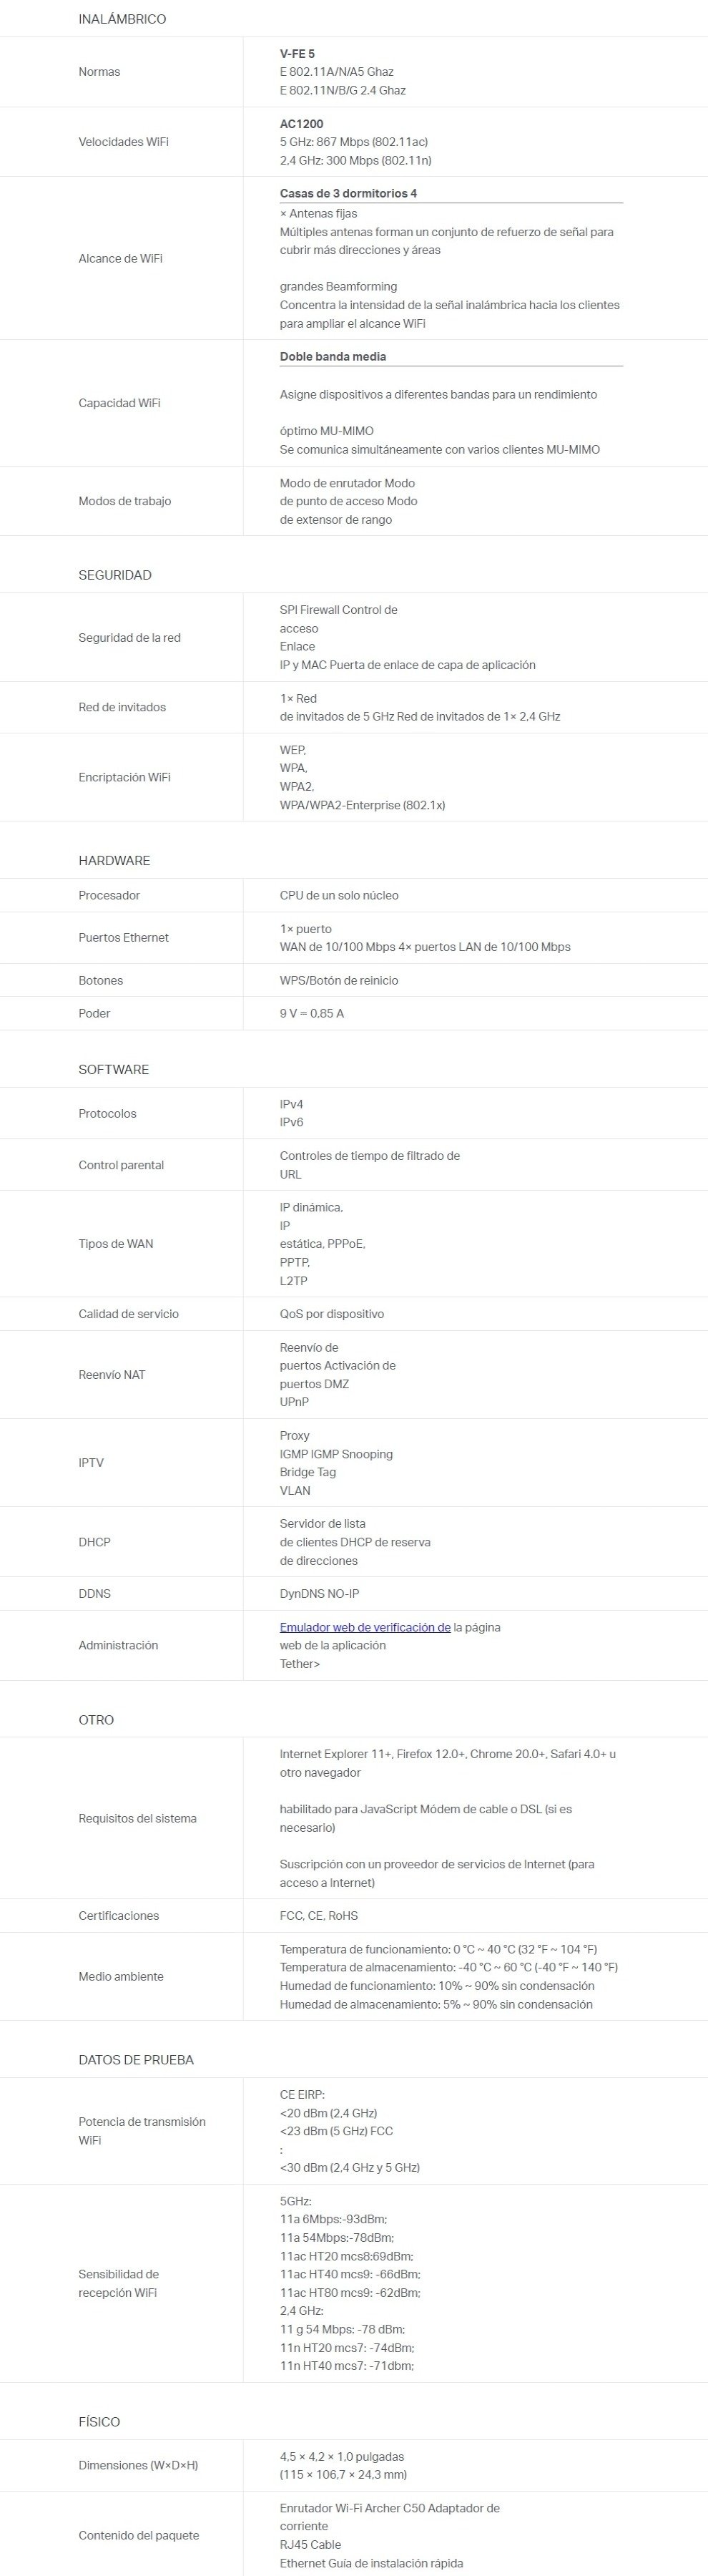The image size is (708, 2576).
Task: Click the SEGURIDAD section heading
Action: coord(115,575)
